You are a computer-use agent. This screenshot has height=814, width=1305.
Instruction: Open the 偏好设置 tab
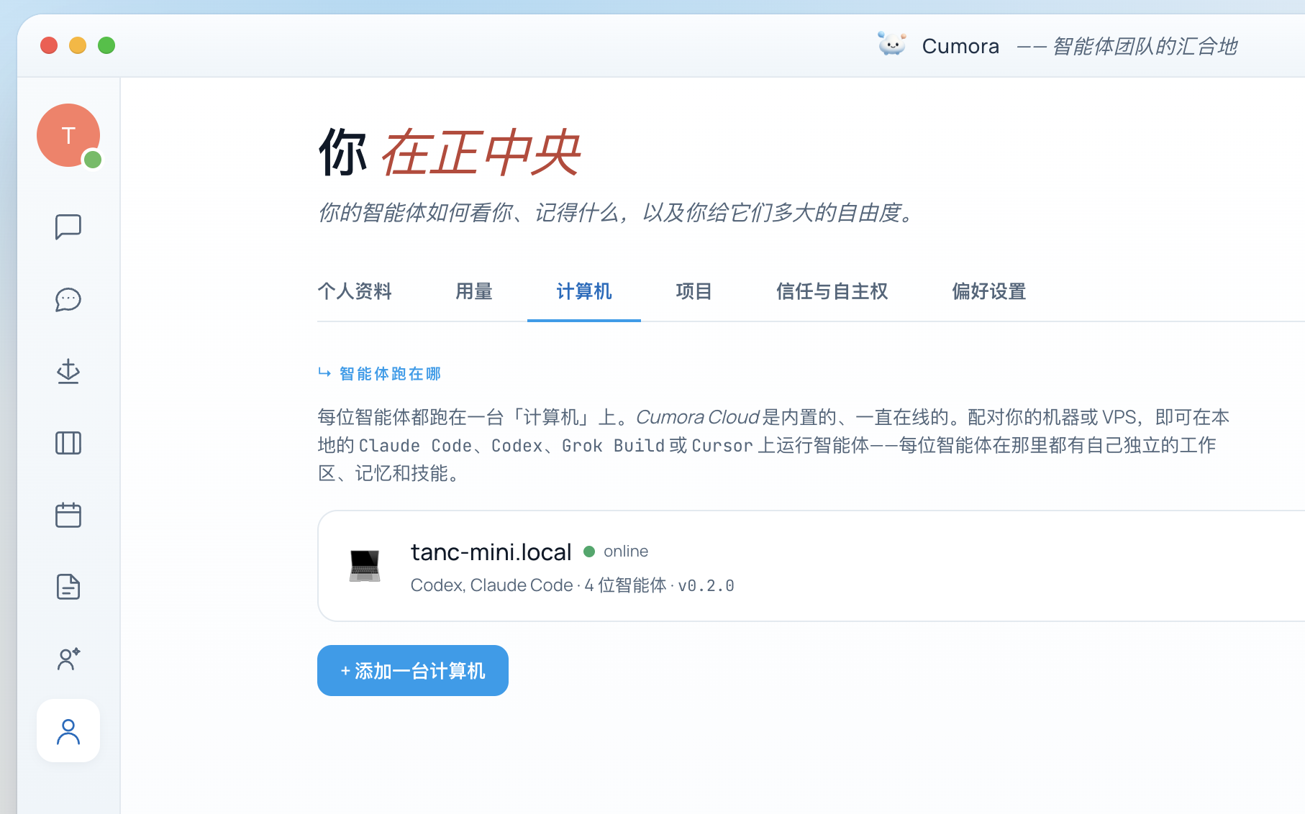(989, 291)
